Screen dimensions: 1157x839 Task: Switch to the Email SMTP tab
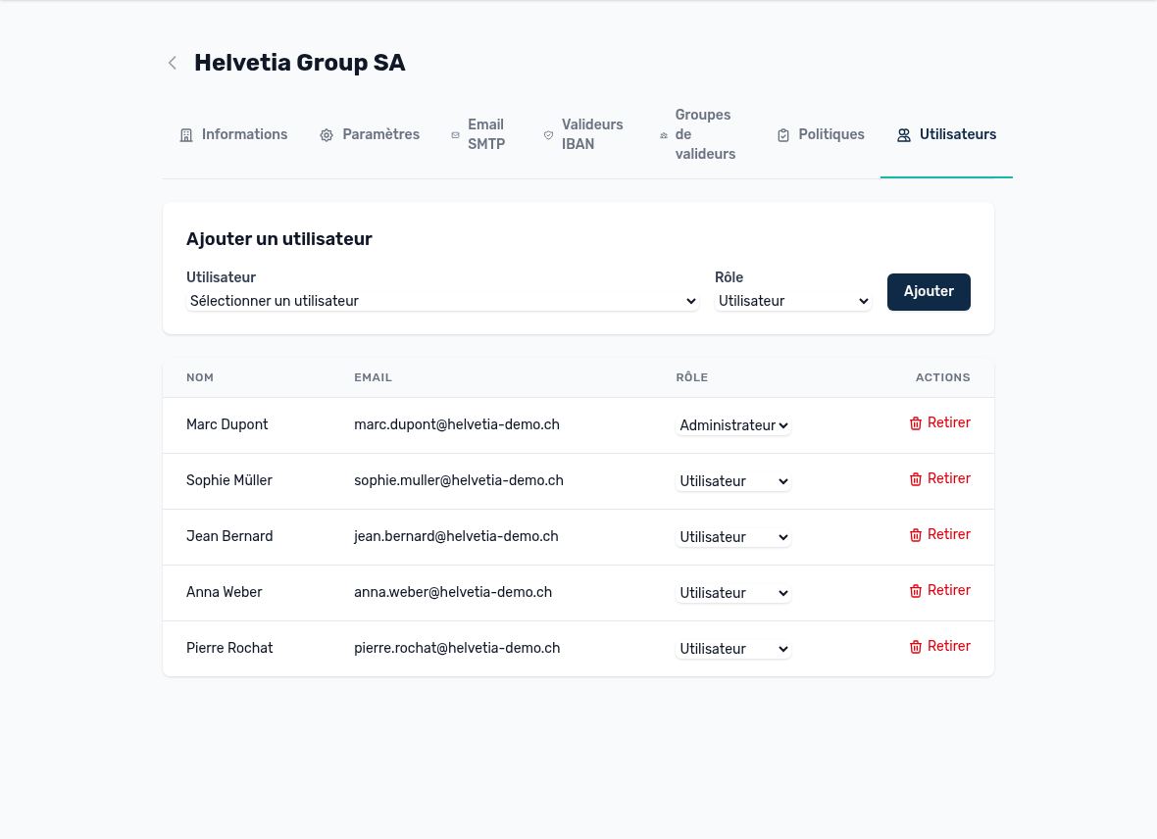click(478, 134)
